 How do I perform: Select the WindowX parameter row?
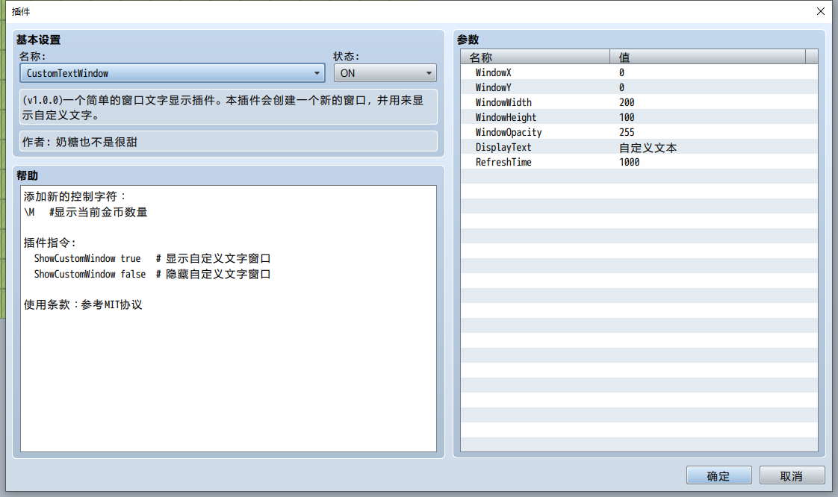pyautogui.click(x=639, y=72)
